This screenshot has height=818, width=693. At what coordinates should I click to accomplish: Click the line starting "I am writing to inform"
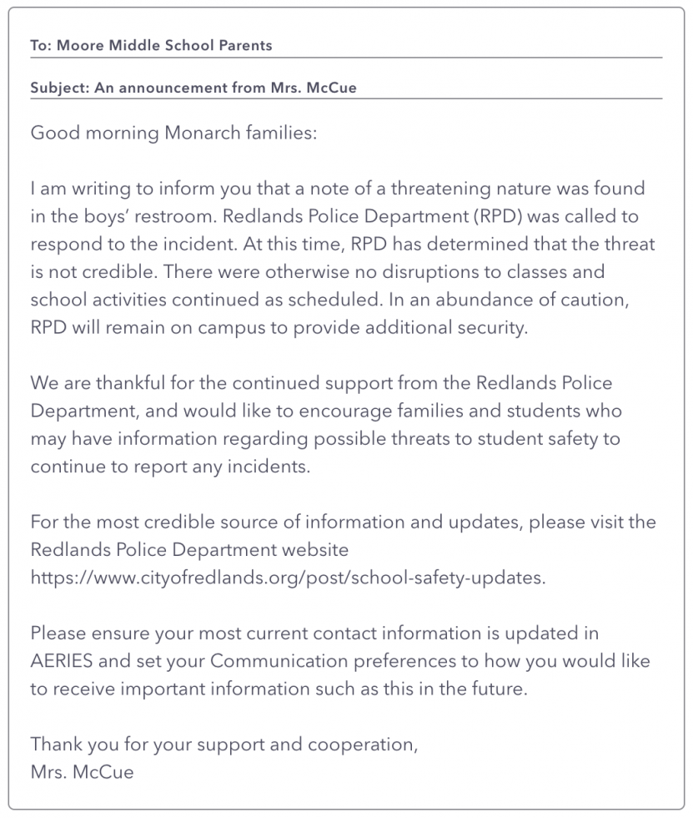tap(337, 189)
